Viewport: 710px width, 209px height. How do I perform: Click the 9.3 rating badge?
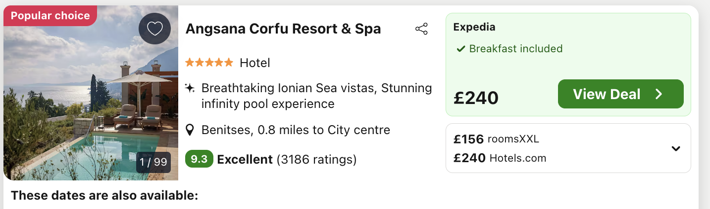coord(199,159)
